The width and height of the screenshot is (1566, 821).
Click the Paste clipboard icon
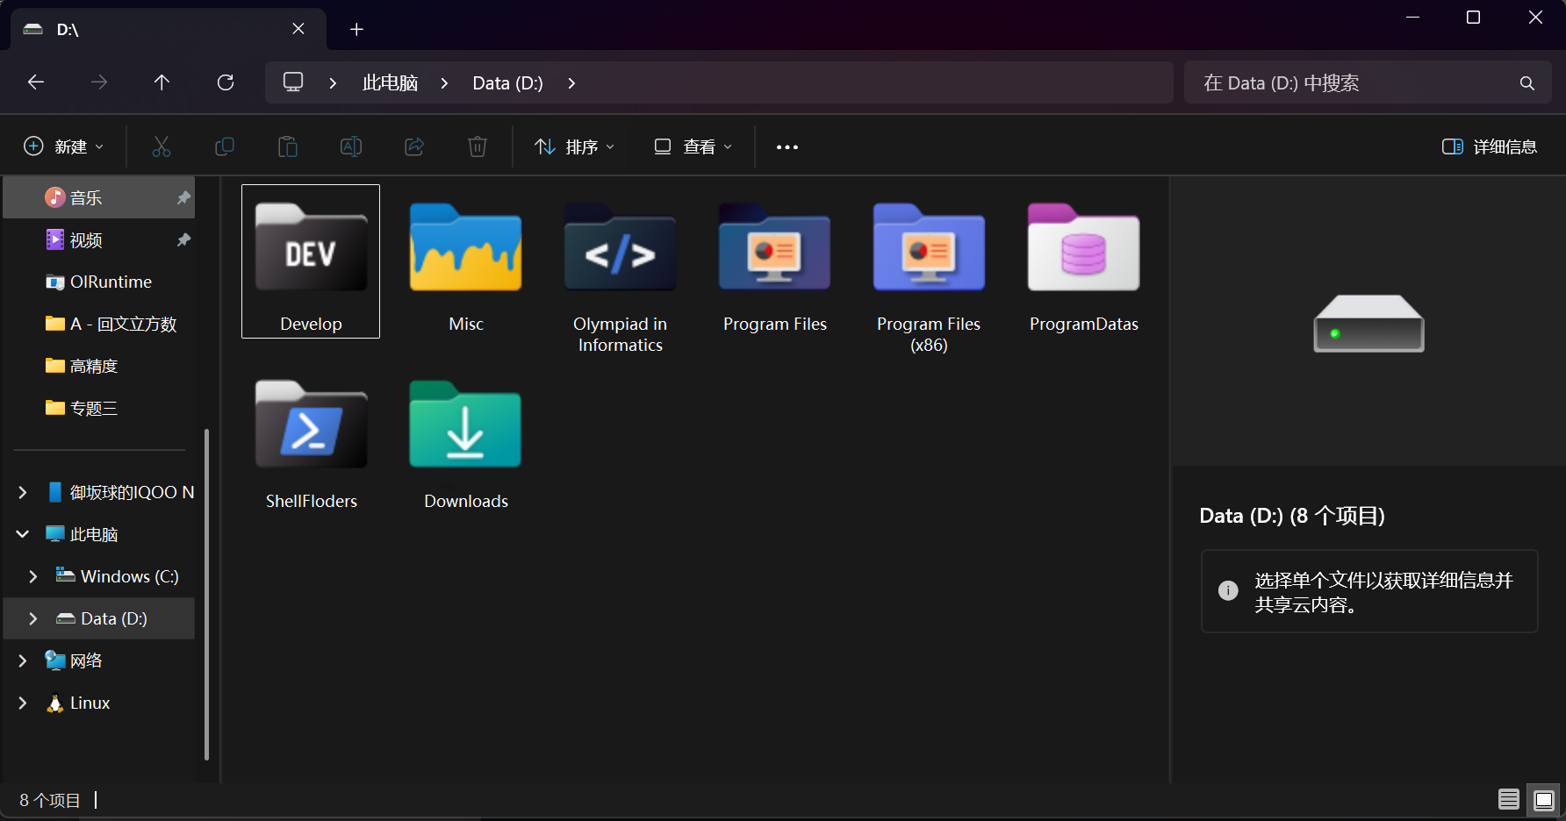point(288,146)
